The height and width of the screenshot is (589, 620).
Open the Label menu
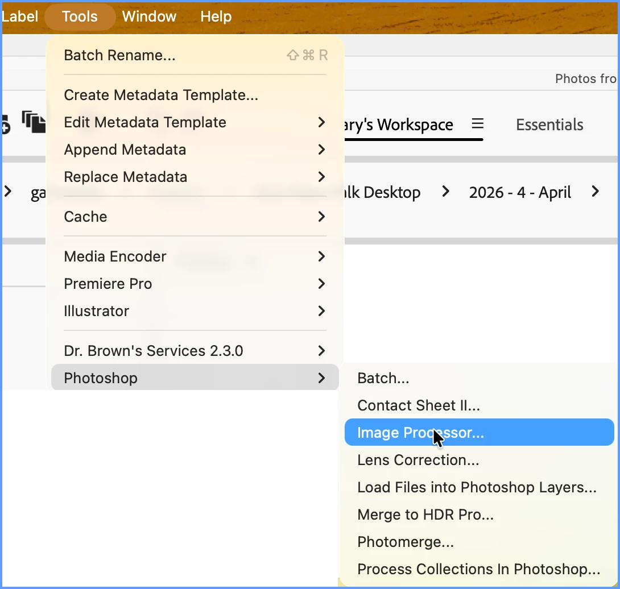click(20, 16)
